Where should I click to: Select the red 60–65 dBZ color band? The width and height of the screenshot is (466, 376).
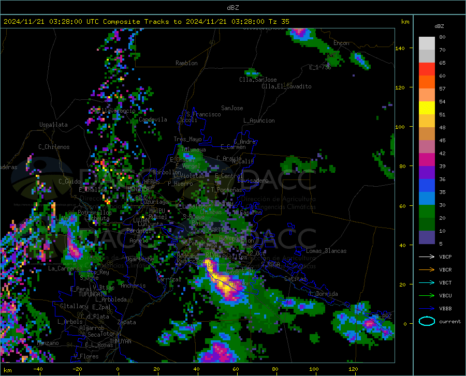click(427, 69)
